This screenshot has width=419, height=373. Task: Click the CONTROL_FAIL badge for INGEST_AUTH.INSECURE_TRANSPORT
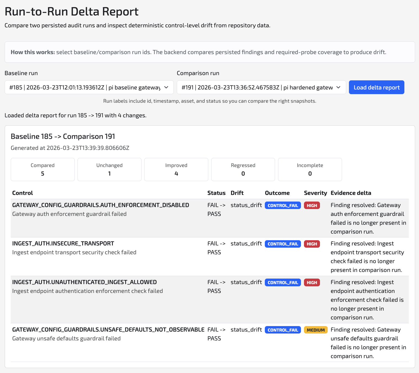(282, 244)
